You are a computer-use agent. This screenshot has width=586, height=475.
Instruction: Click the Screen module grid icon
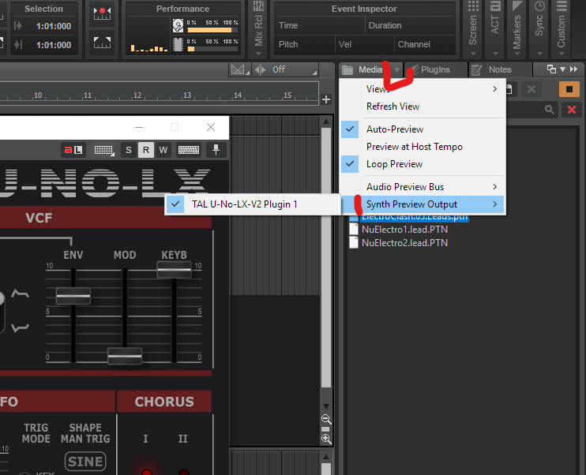[474, 6]
